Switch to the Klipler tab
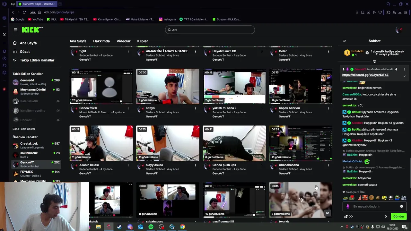The image size is (411, 231). 143,41
